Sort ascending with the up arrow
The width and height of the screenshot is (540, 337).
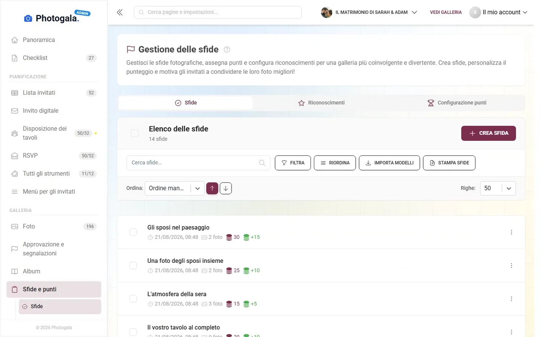(x=212, y=188)
